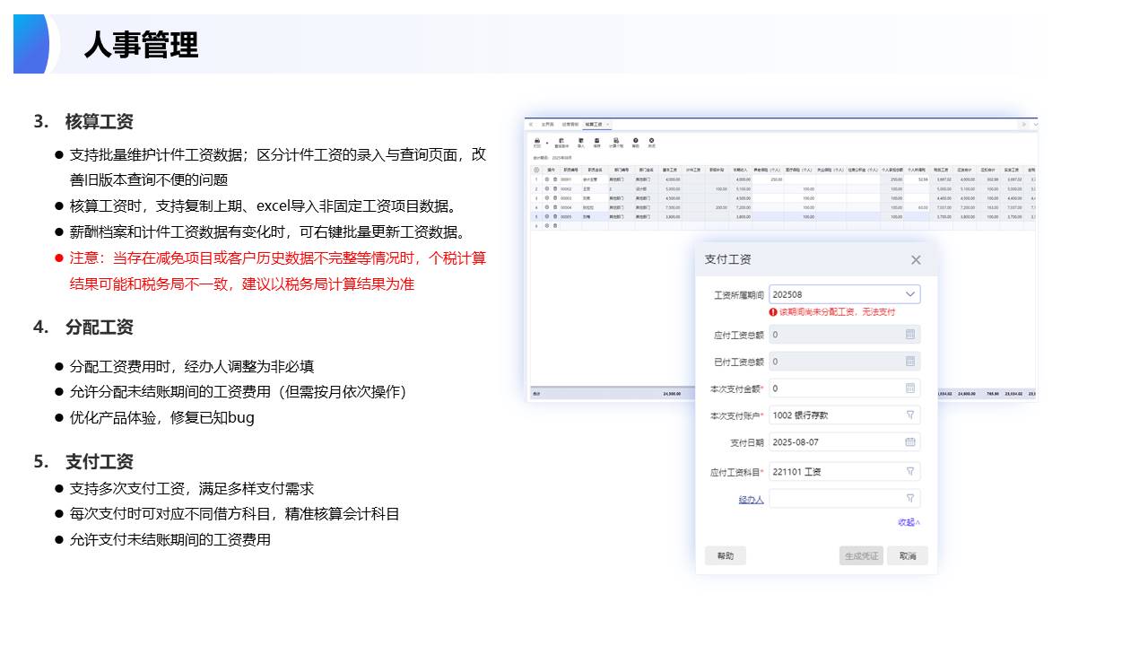This screenshot has width=1148, height=646.
Task: Click the filter icon in 经办人 field
Action: click(909, 499)
